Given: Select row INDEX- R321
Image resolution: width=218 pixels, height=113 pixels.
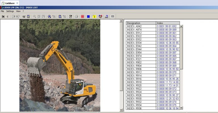Looking at the screenshot, I should click(x=153, y=59).
